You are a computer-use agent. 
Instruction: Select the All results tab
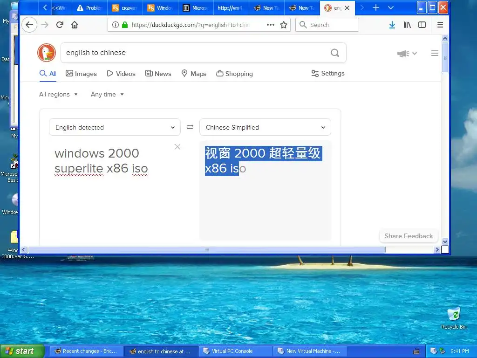48,74
